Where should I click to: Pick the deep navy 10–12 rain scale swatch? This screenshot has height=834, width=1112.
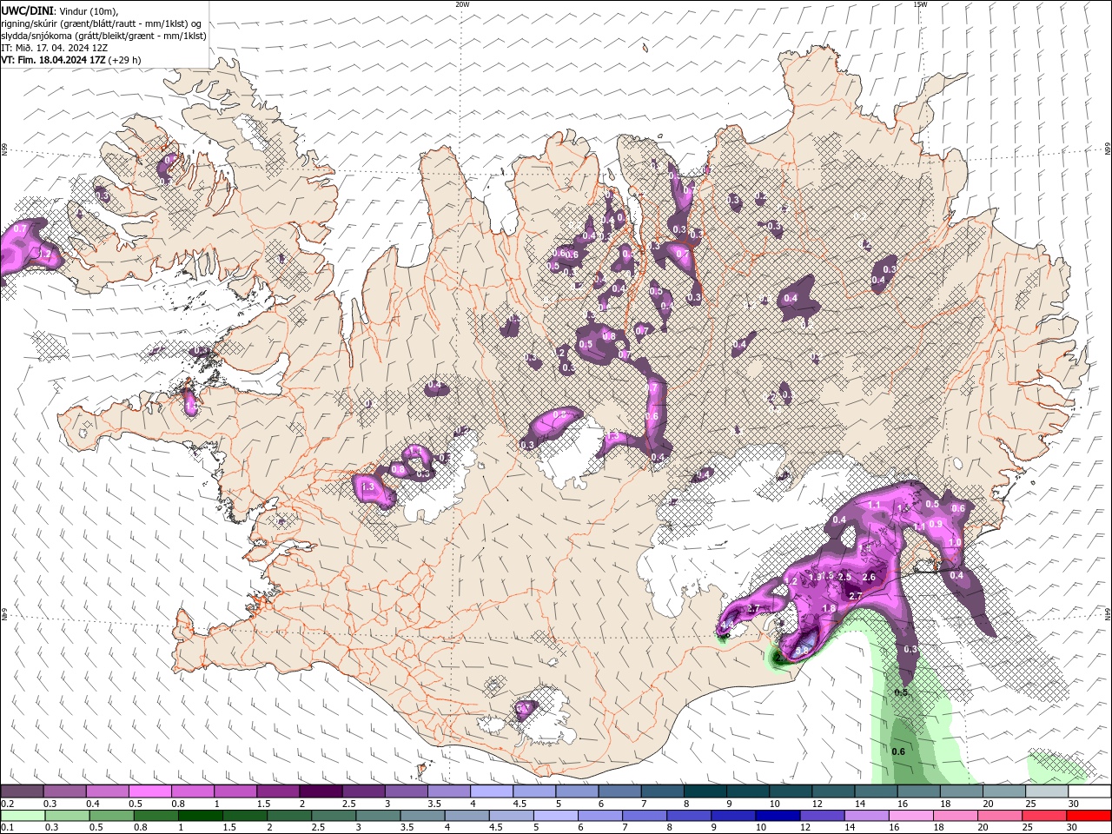pyautogui.click(x=778, y=816)
